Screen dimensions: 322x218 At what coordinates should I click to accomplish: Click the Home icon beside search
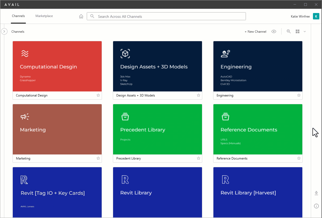[81, 16]
